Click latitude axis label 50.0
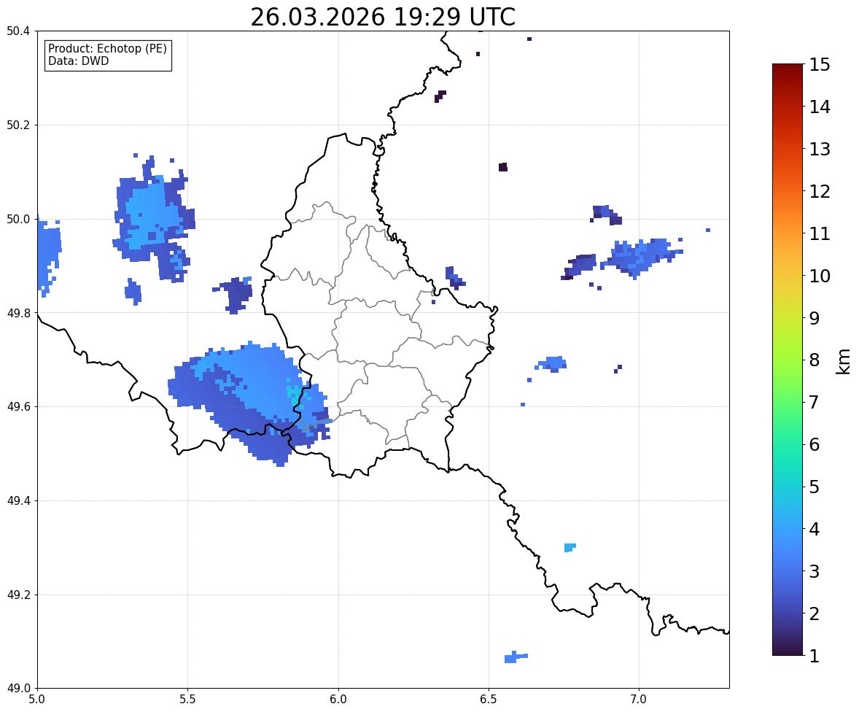859x712 pixels. coord(18,220)
